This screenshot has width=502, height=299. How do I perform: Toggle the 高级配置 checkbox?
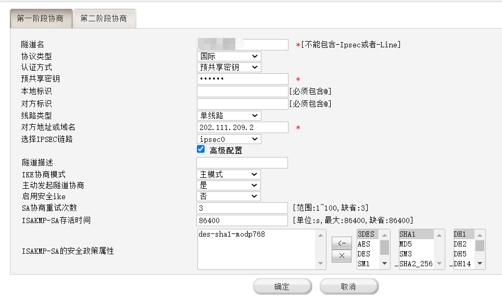(x=201, y=150)
